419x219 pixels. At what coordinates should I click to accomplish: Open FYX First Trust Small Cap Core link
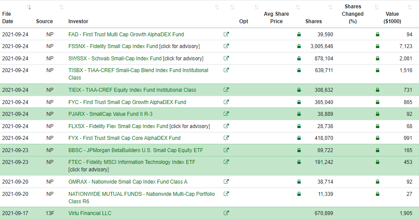pyautogui.click(x=125, y=138)
